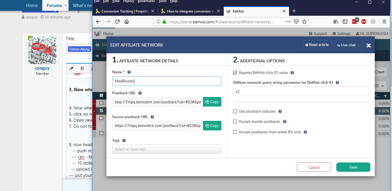Save page to Pocket icon

click(296, 22)
